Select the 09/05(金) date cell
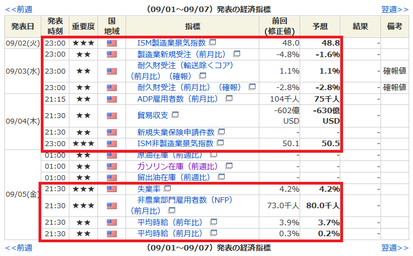The image size is (413, 256). (23, 194)
